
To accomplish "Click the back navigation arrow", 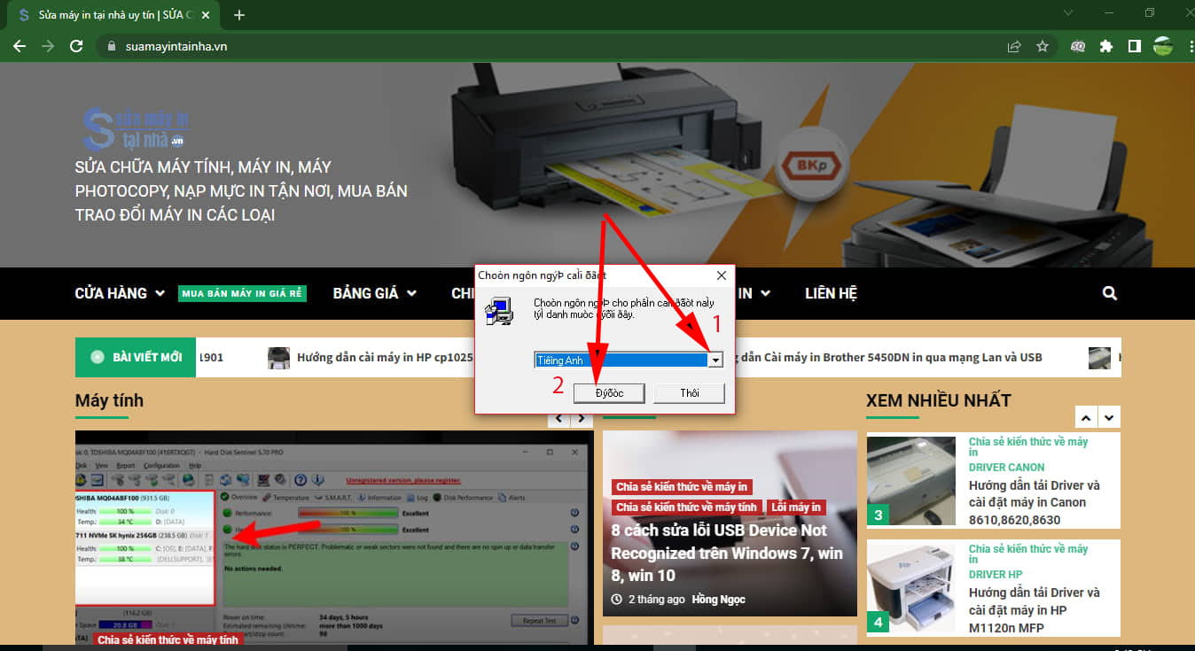I will pos(19,45).
